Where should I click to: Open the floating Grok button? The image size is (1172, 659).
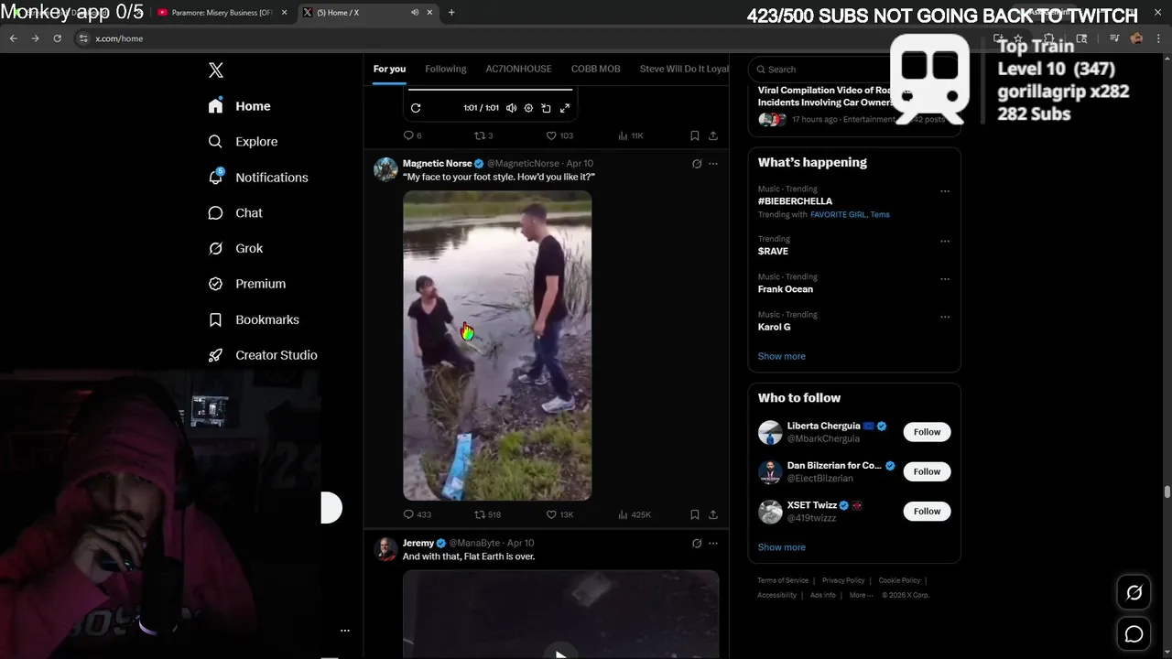(1134, 593)
